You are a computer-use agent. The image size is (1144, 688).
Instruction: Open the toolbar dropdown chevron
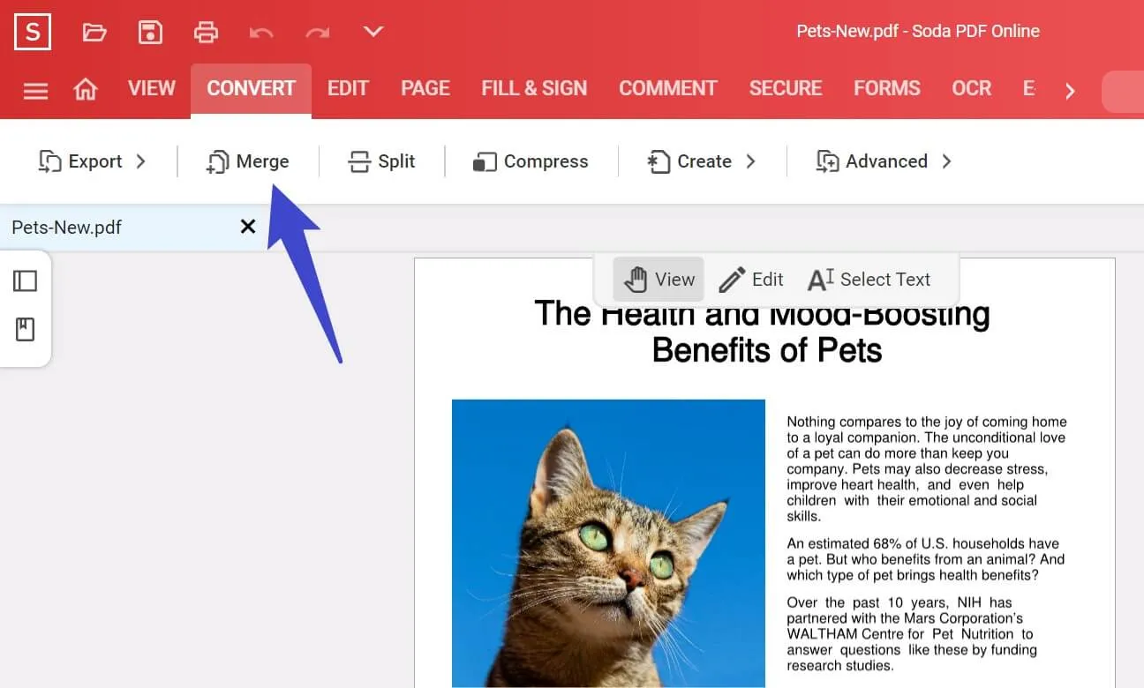coord(372,32)
